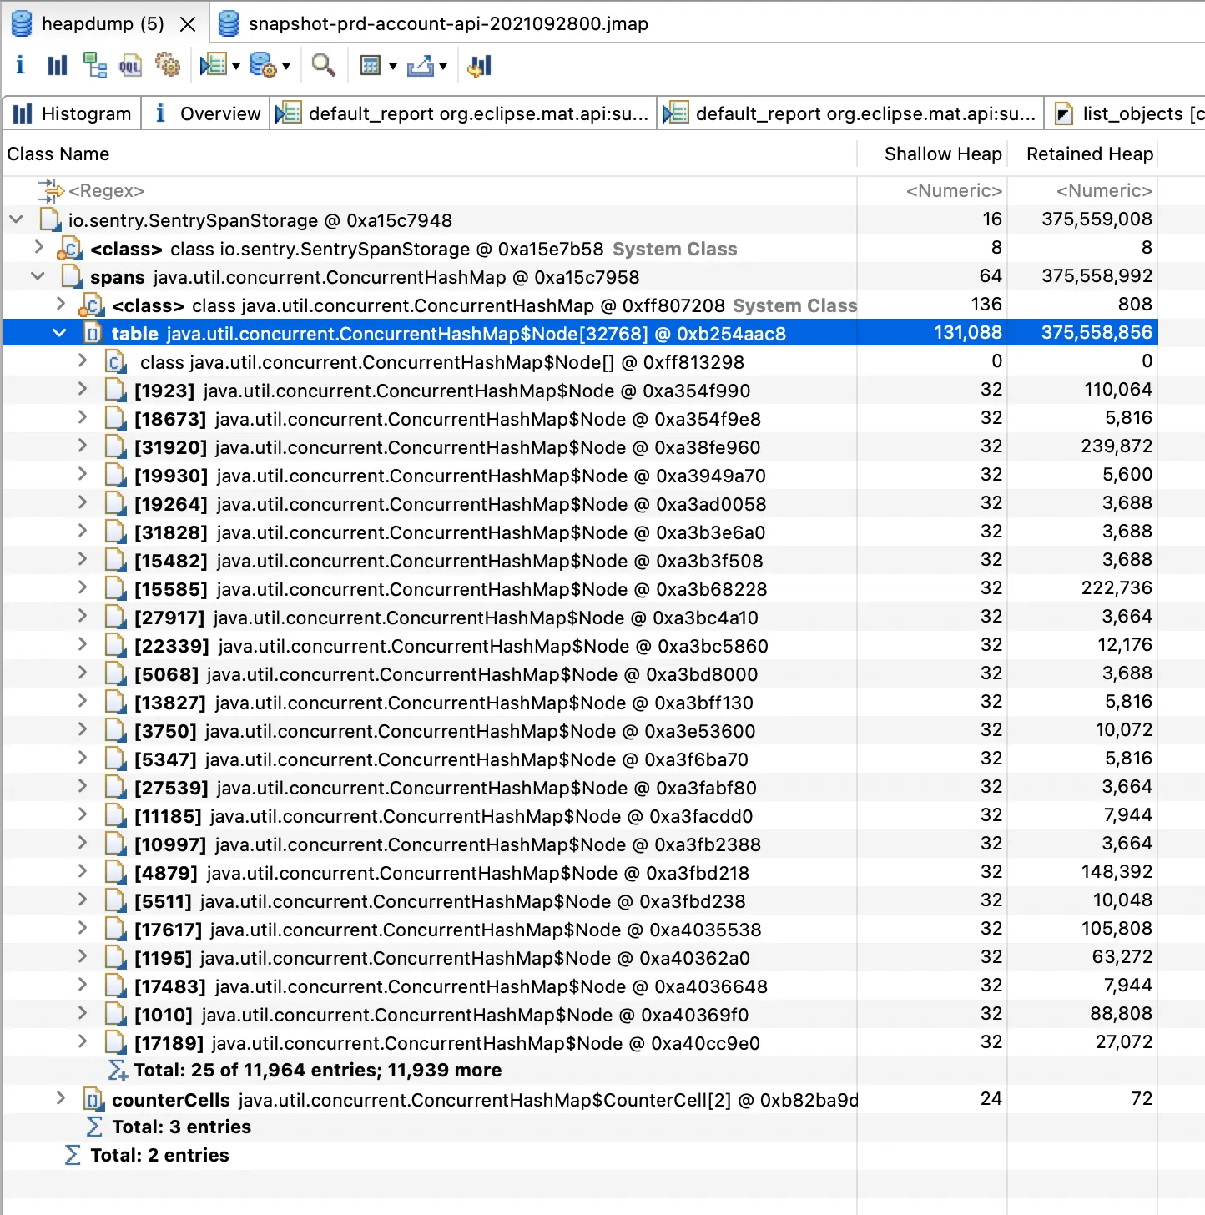This screenshot has height=1215, width=1205.
Task: Click the export toolbar icon
Action: pos(421,65)
